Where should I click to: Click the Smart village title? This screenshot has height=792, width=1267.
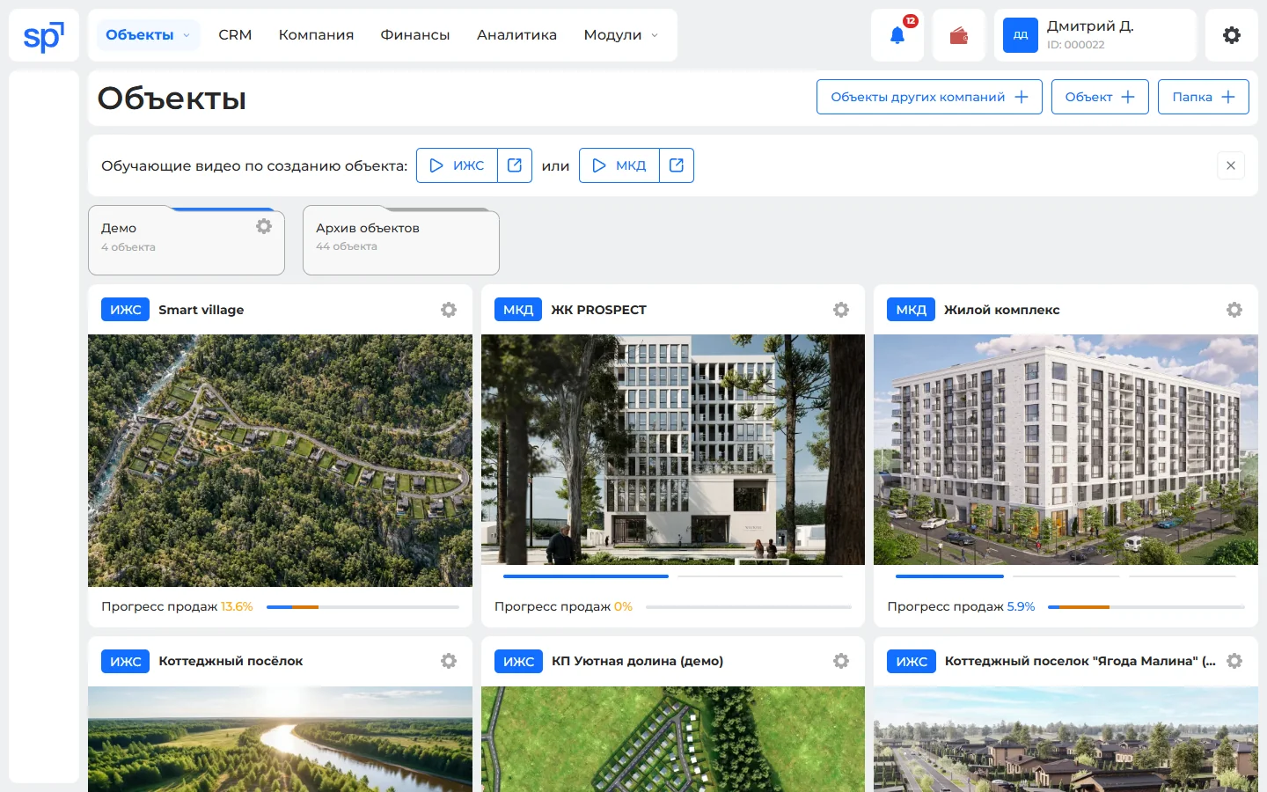201,310
